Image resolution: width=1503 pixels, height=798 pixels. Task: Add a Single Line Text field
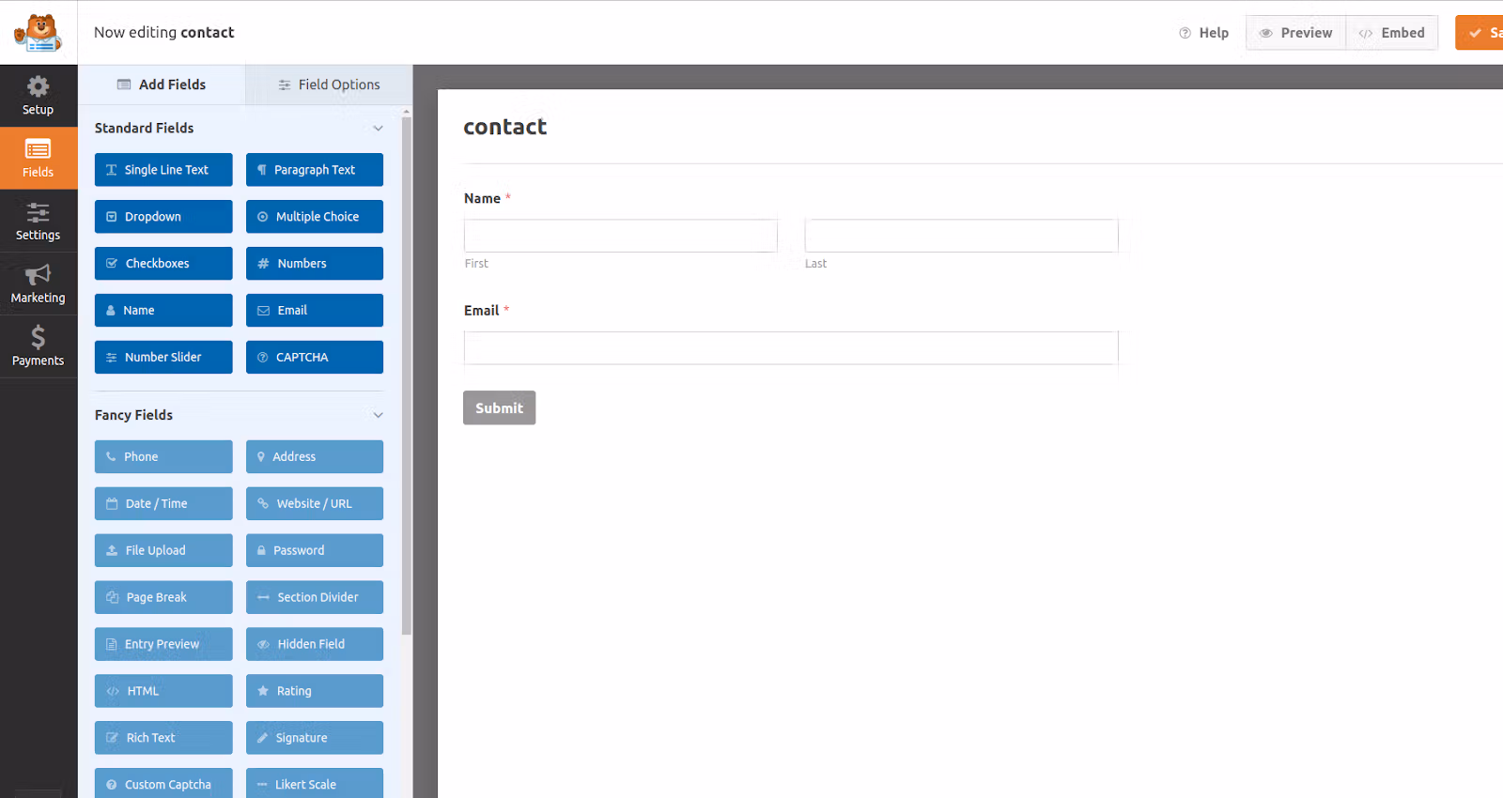(163, 170)
